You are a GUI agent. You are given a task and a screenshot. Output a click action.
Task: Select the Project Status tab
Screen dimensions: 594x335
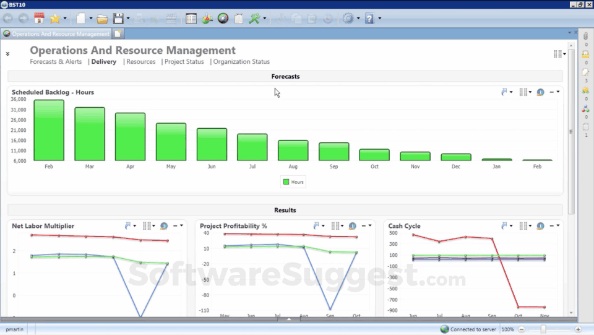[x=184, y=62]
